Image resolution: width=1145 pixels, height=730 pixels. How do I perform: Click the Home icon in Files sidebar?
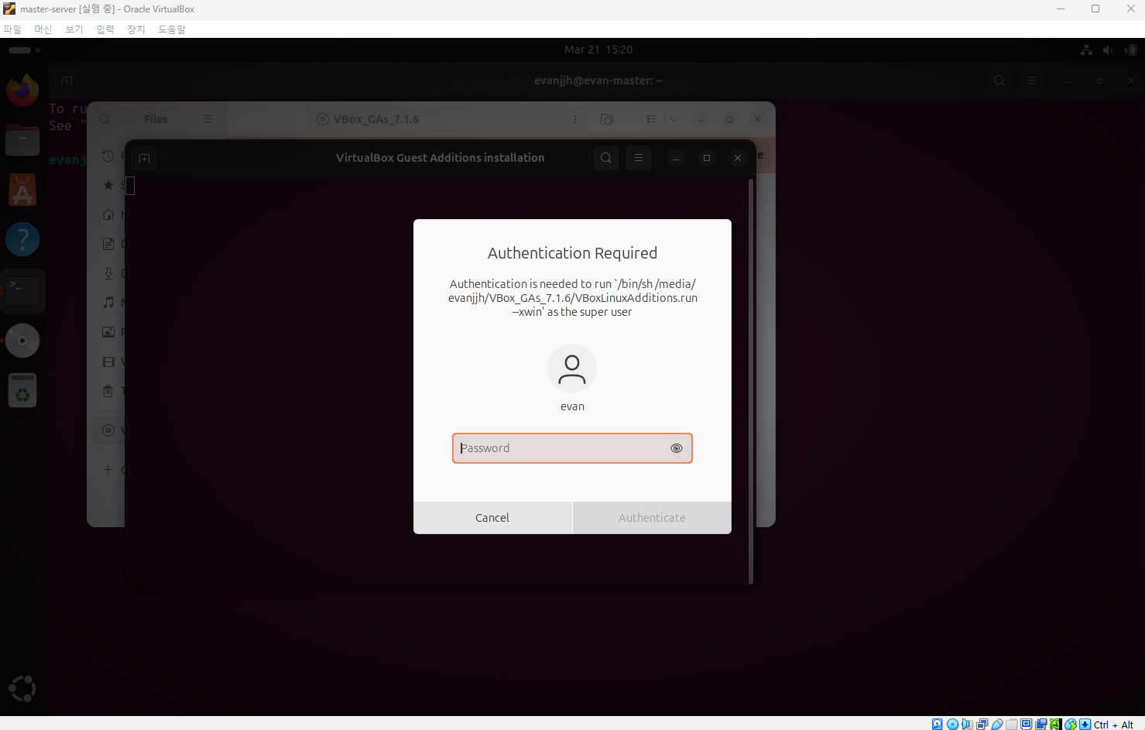pyautogui.click(x=108, y=214)
